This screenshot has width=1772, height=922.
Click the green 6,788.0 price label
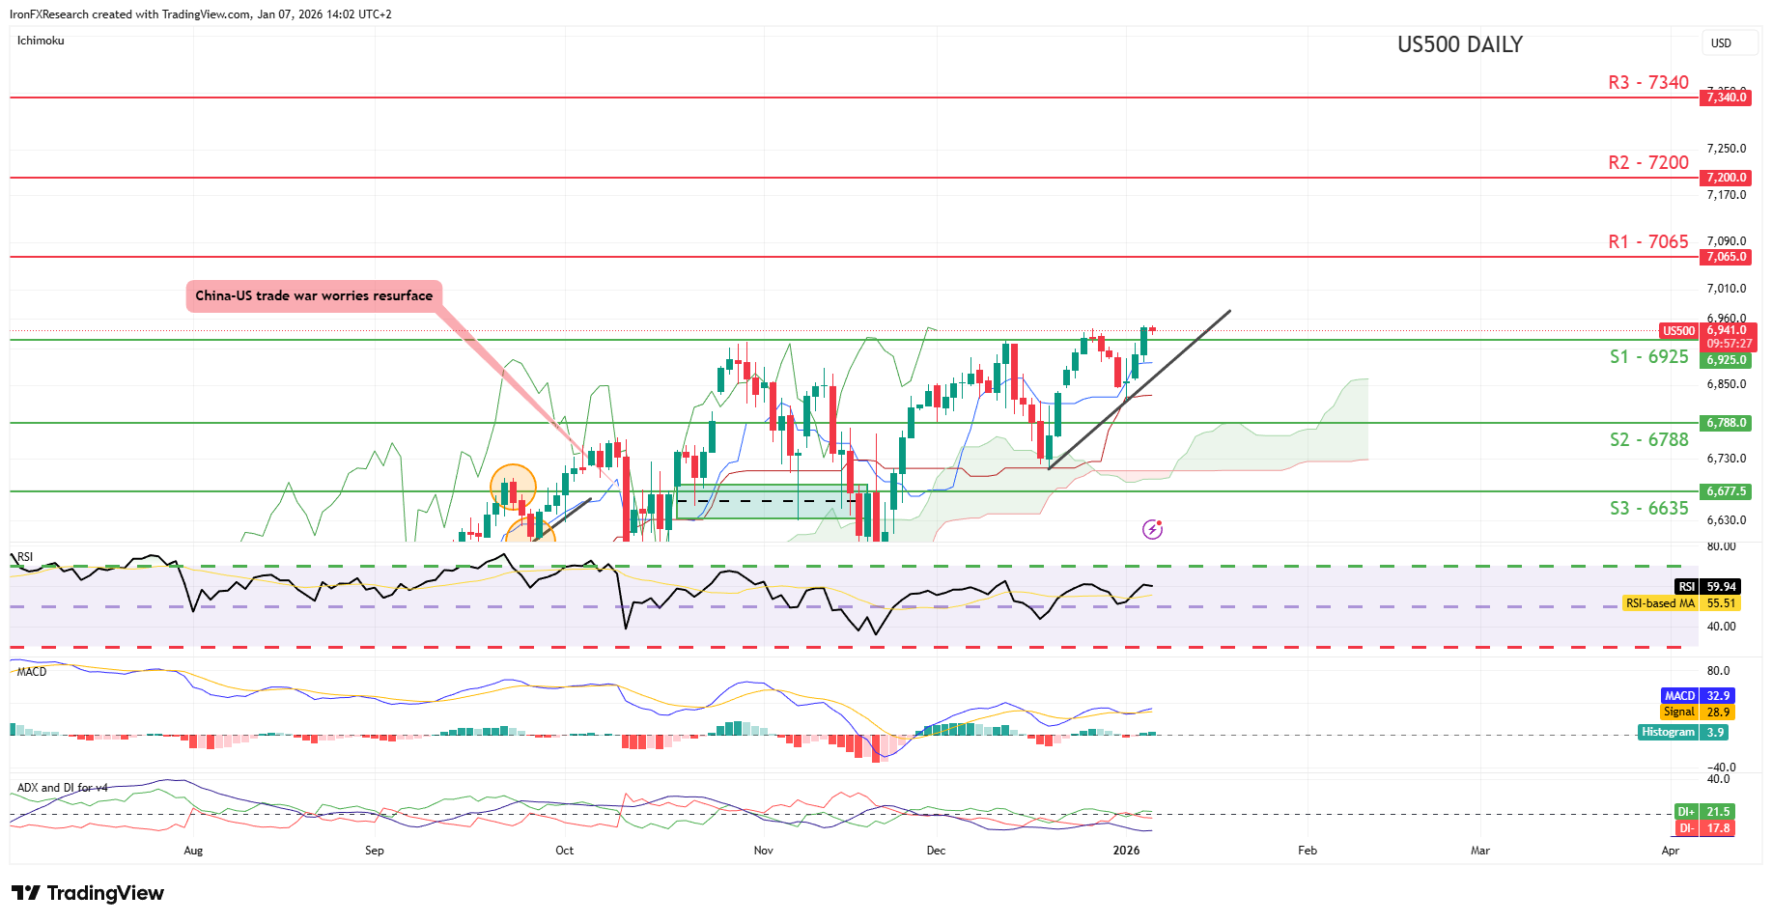click(x=1727, y=423)
